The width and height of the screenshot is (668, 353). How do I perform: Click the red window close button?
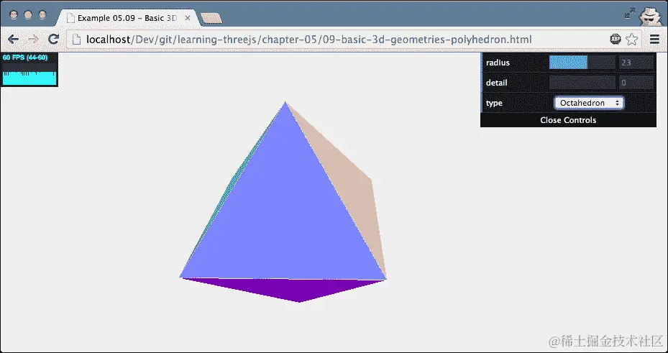pos(14,15)
